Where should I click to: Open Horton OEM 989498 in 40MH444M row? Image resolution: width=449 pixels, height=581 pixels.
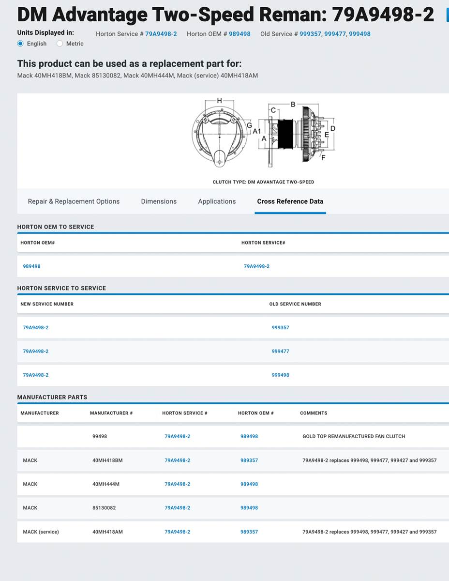click(249, 484)
